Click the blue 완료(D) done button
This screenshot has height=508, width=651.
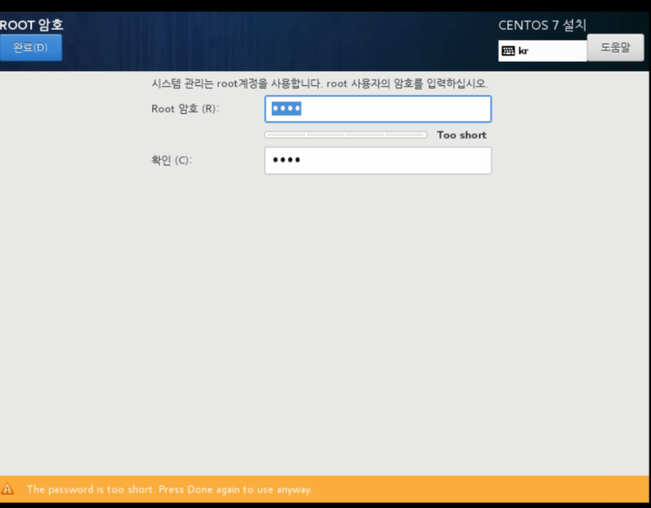pos(30,48)
